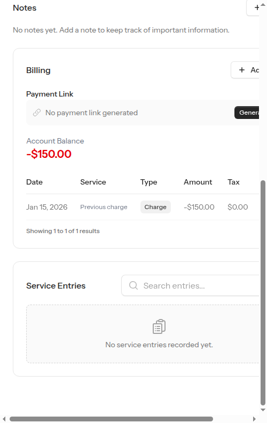This screenshot has width=267, height=423.
Task: Click the Billing heading
Action: (38, 70)
